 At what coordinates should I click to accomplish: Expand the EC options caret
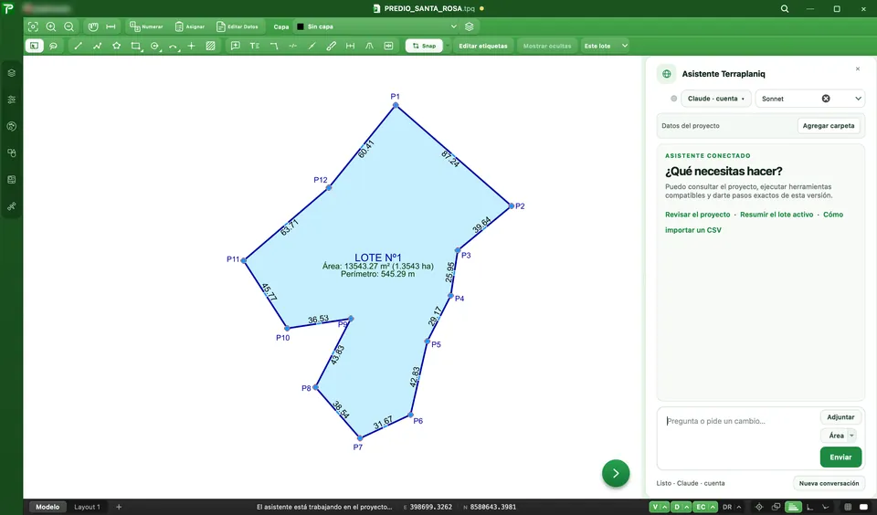click(713, 507)
